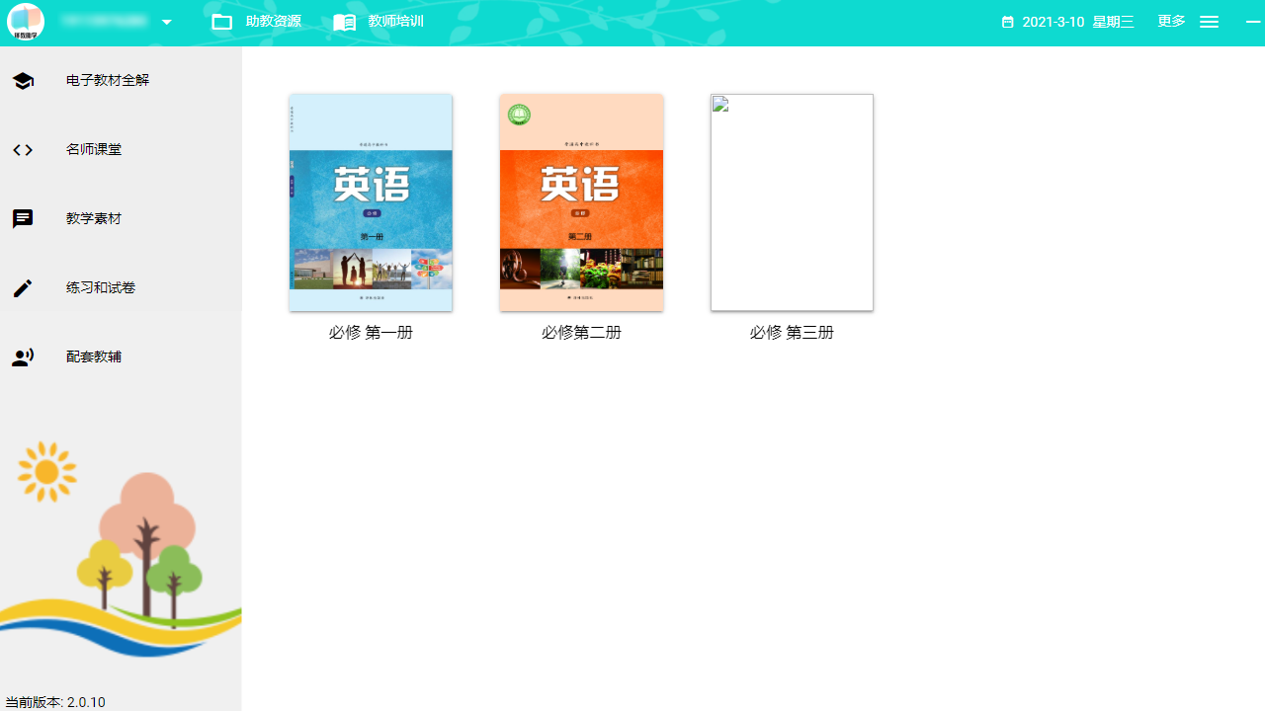Screen dimensions: 1265x711
Task: Select 教师培训 from the top navigation
Action: coord(394,21)
